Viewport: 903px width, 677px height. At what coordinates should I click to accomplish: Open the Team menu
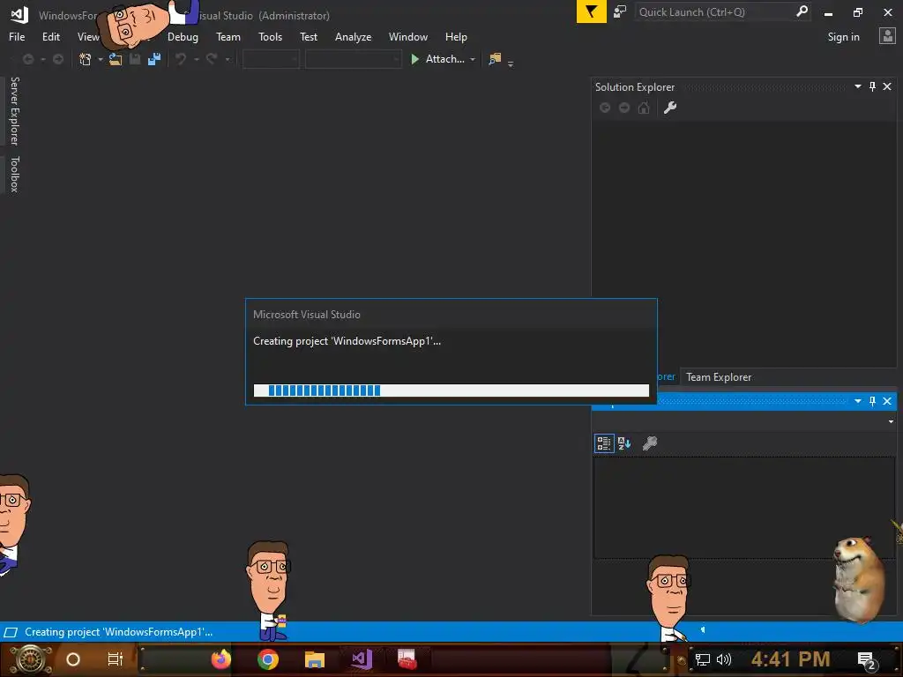228,37
